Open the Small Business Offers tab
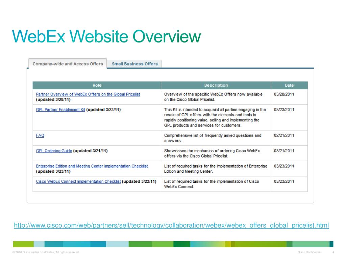 pyautogui.click(x=134, y=64)
